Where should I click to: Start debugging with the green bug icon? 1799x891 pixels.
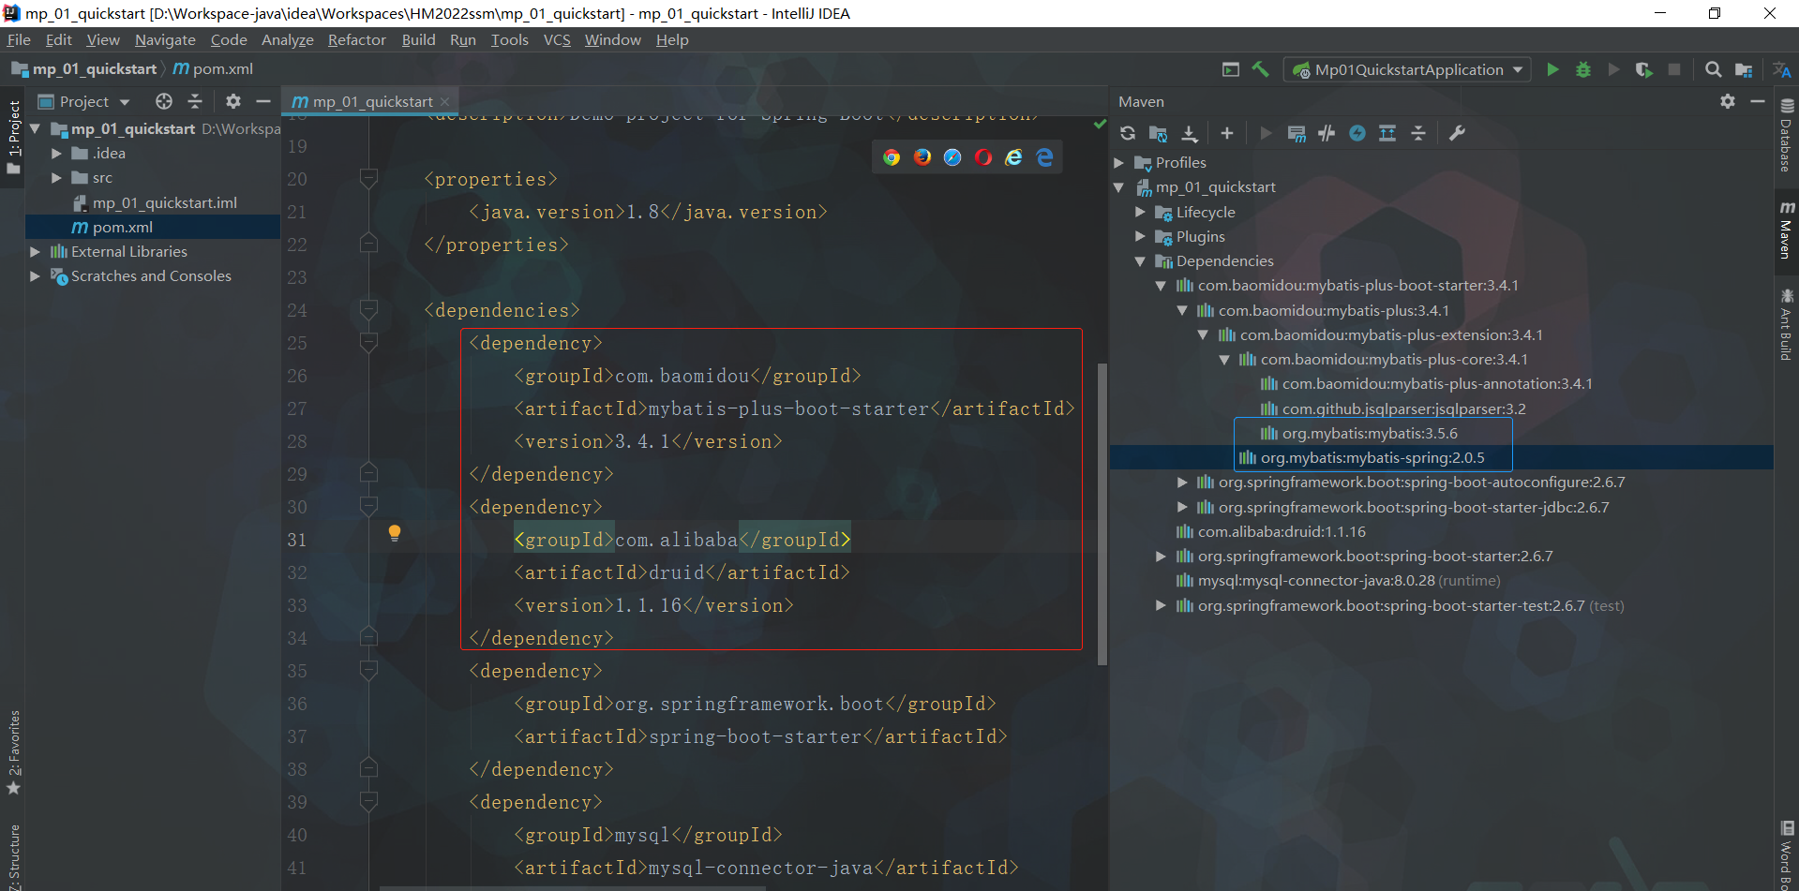coord(1583,69)
